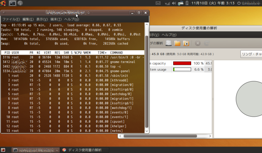Open the 端末(T) terminal menu

(x=56, y=19)
